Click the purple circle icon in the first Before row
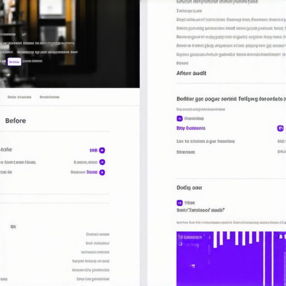Screen dimensions: 286x286 coord(102,150)
